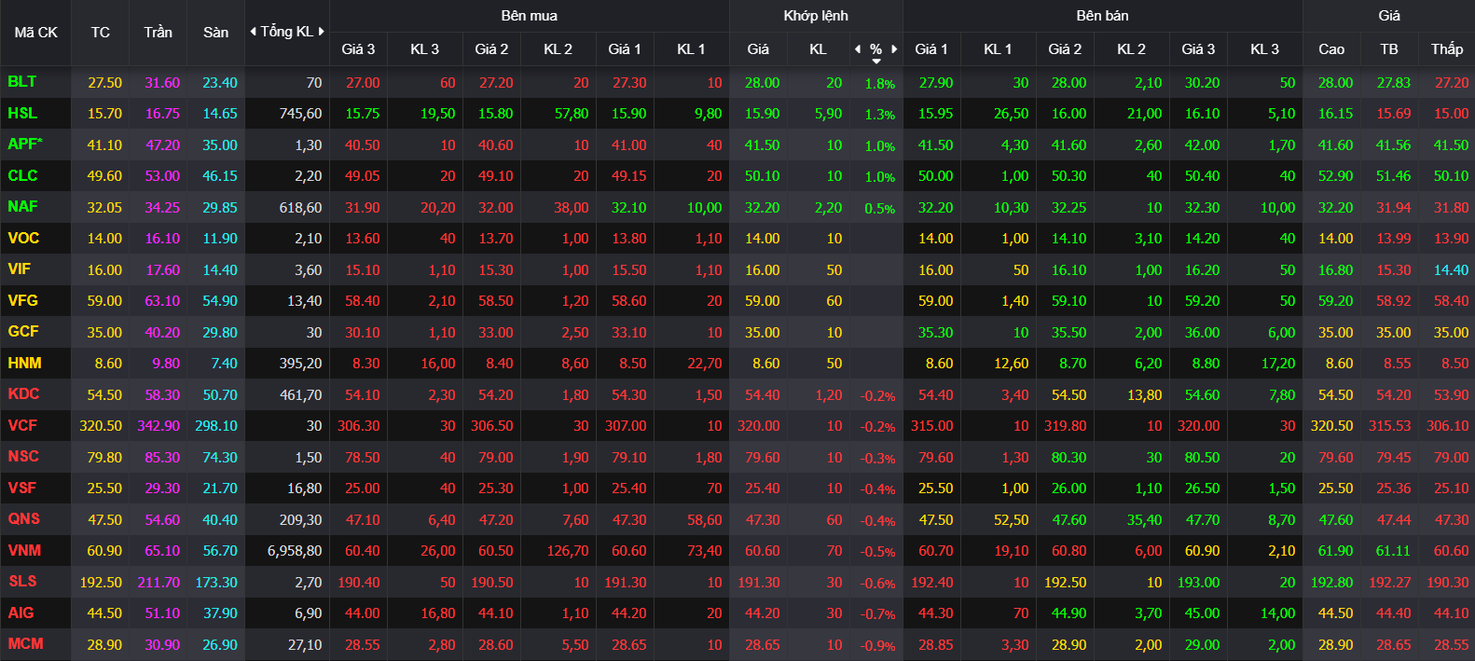Select the MCM ticker
Viewport: 1475px width, 661px height.
pos(25,644)
